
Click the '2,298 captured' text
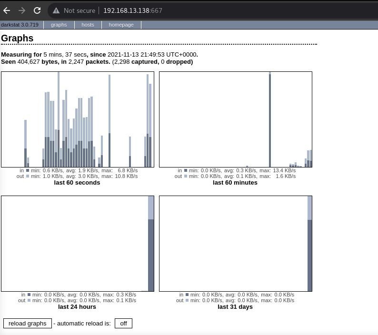pos(137,62)
